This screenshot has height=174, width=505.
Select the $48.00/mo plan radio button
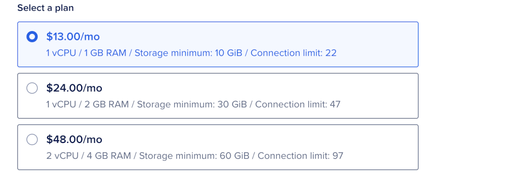point(32,139)
